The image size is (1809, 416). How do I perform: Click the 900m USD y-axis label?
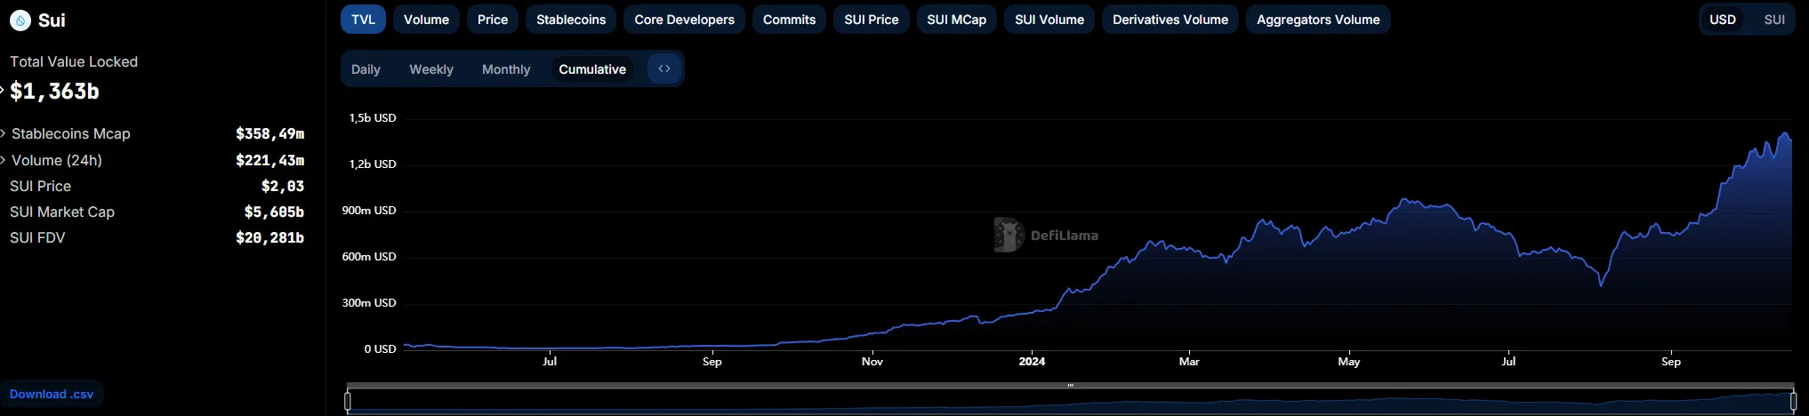coord(369,210)
